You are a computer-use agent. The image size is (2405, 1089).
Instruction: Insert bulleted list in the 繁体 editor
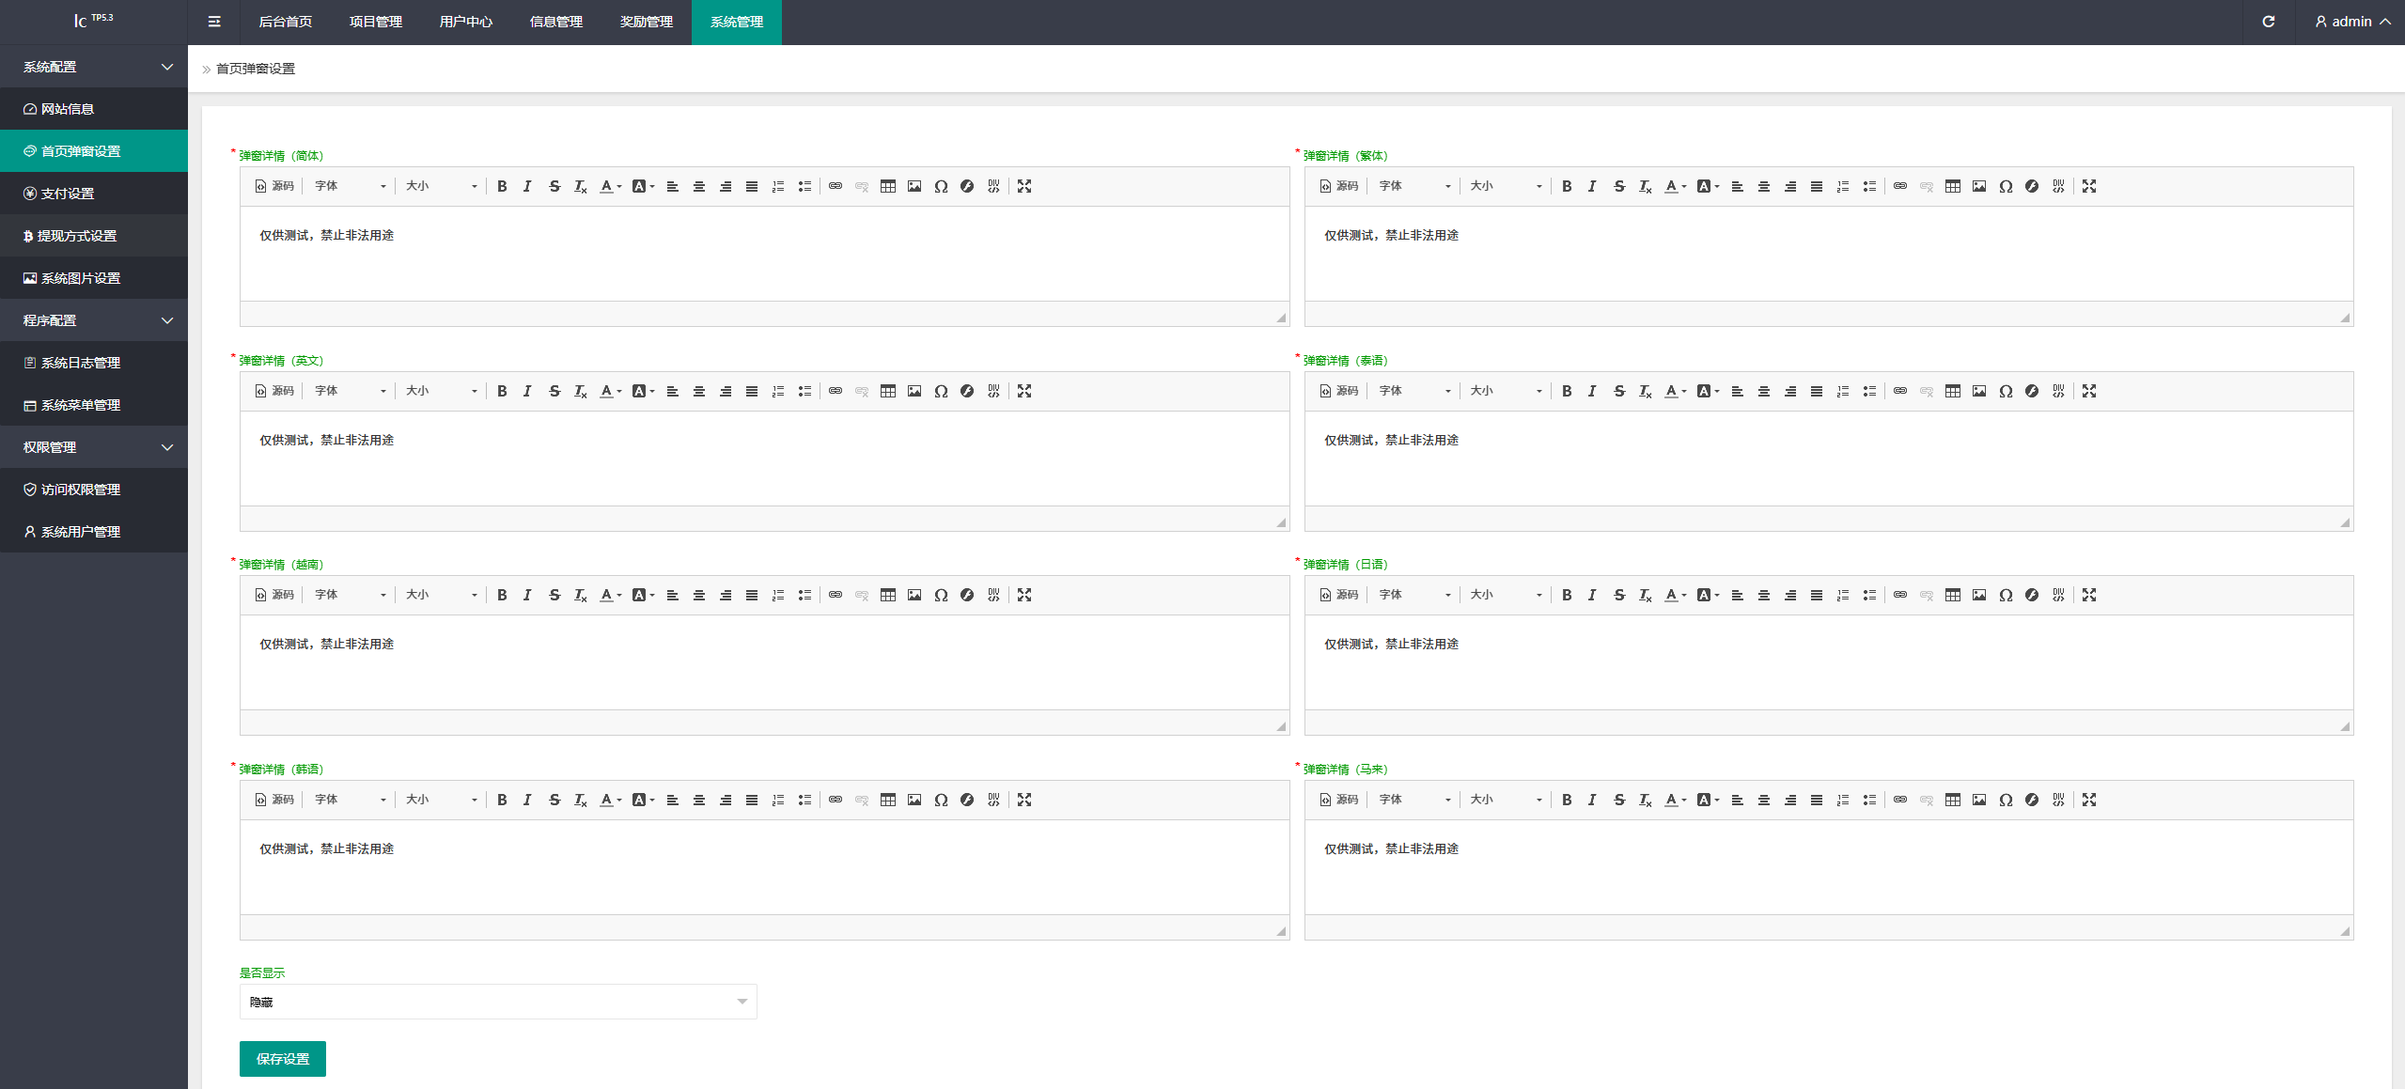click(1869, 186)
